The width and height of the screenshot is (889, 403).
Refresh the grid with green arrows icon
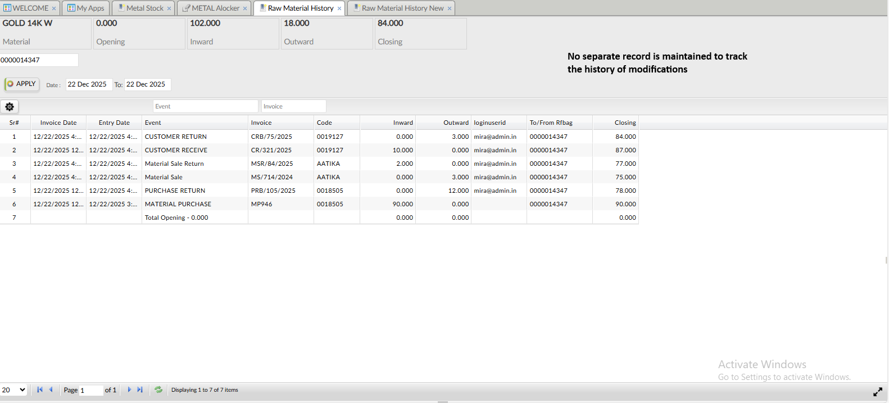(x=158, y=390)
